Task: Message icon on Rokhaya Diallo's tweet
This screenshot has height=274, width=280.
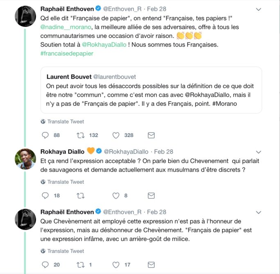Action: [151, 196]
